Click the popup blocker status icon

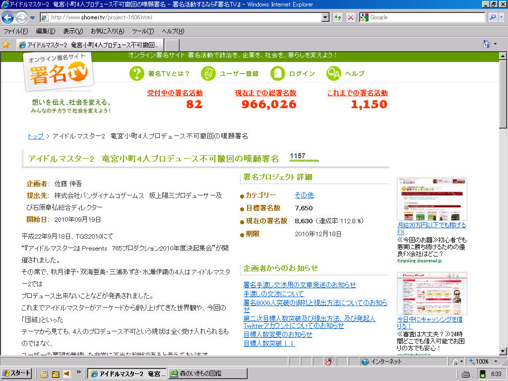point(329,362)
